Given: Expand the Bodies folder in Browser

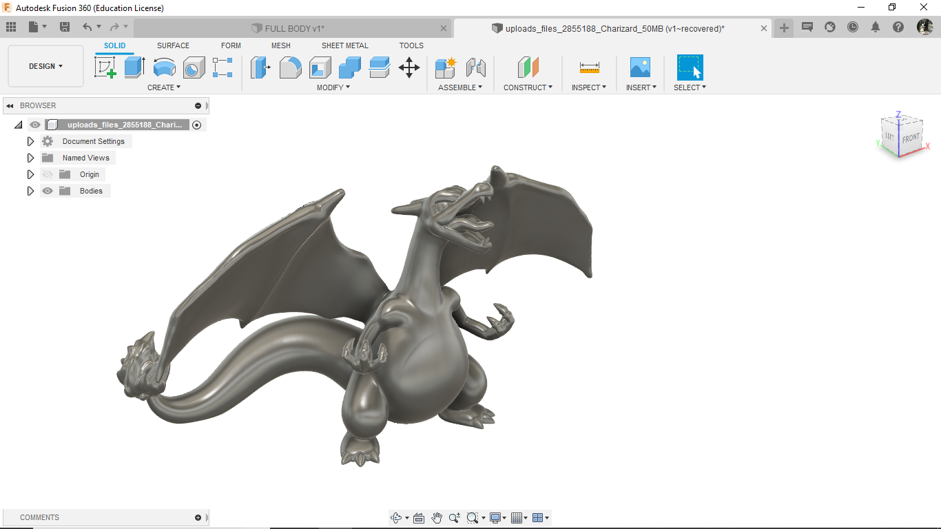Looking at the screenshot, I should tap(30, 191).
